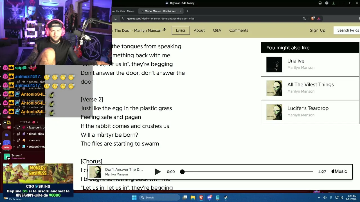The width and height of the screenshot is (360, 202).
Task: Open the mancare Discord channel
Action: (31, 140)
